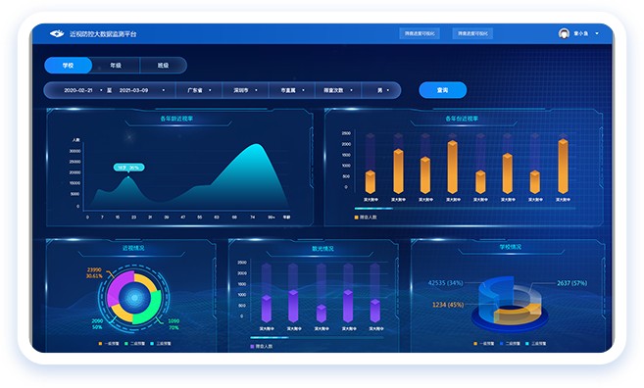Click the 2637 (57%) pie label
Screen dimensions: 644x388
coord(571,283)
